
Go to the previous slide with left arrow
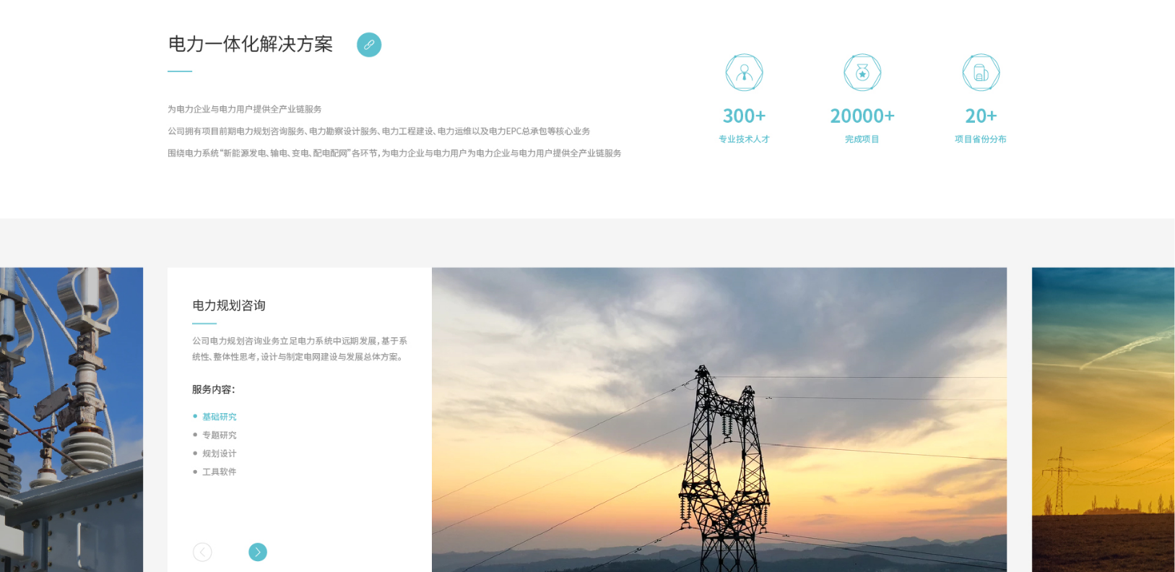click(x=202, y=552)
